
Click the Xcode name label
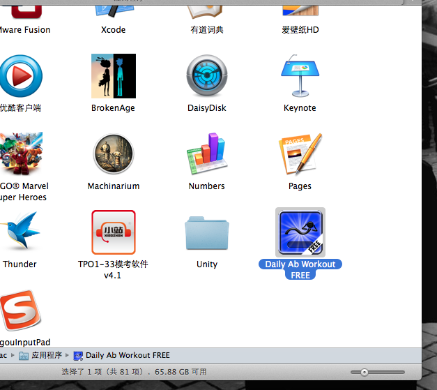(x=113, y=30)
